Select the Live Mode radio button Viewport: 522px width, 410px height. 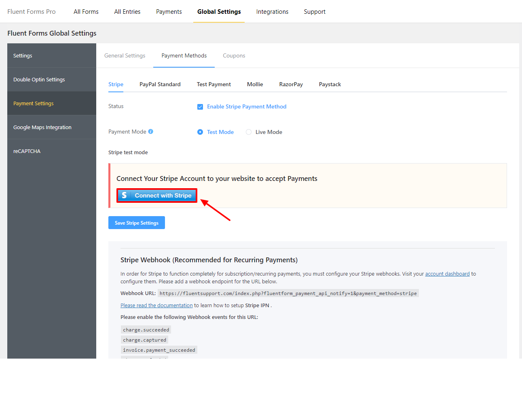click(249, 132)
